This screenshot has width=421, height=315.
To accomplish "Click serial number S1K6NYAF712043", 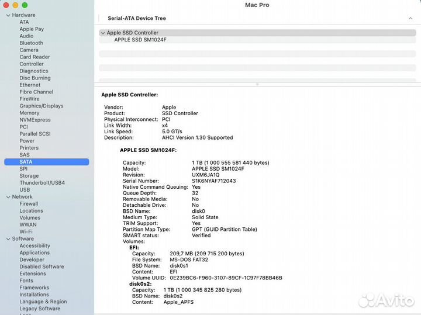I will pos(214,181).
